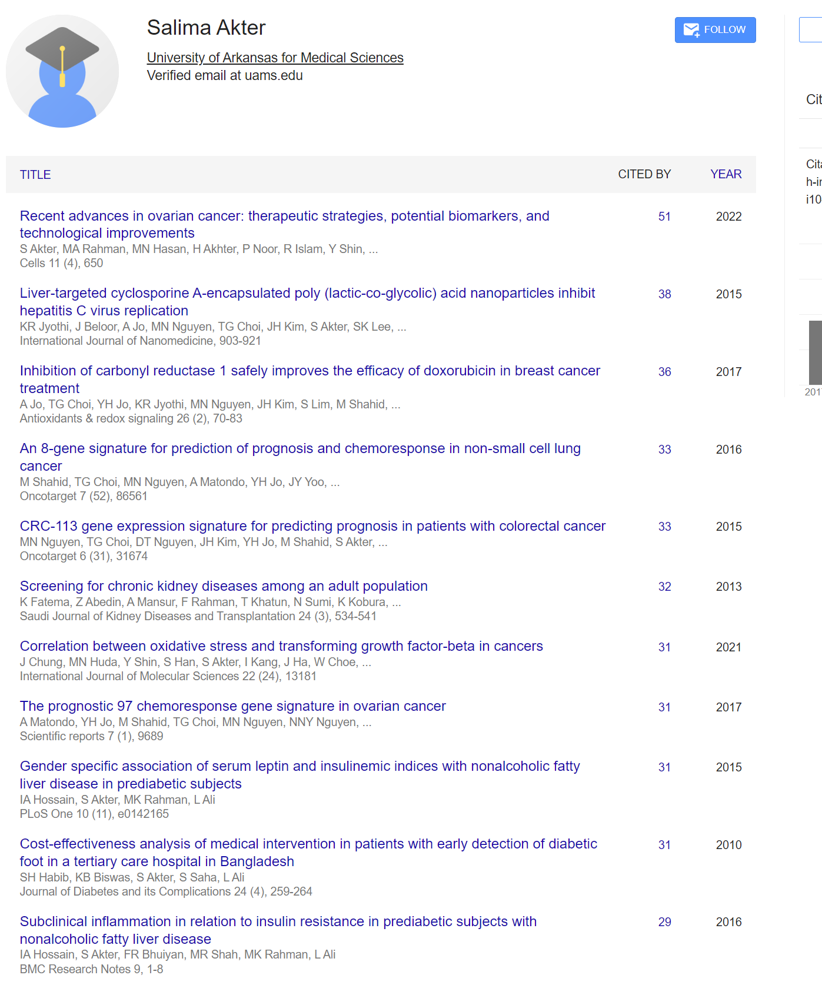Click 'Verified email at uams.edu' text

point(225,75)
